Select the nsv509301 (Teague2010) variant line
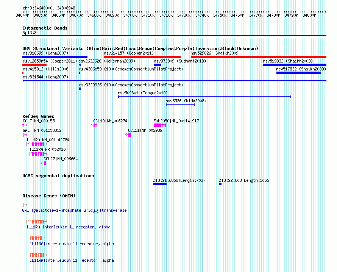The width and height of the screenshot is (337, 272). coord(204,97)
